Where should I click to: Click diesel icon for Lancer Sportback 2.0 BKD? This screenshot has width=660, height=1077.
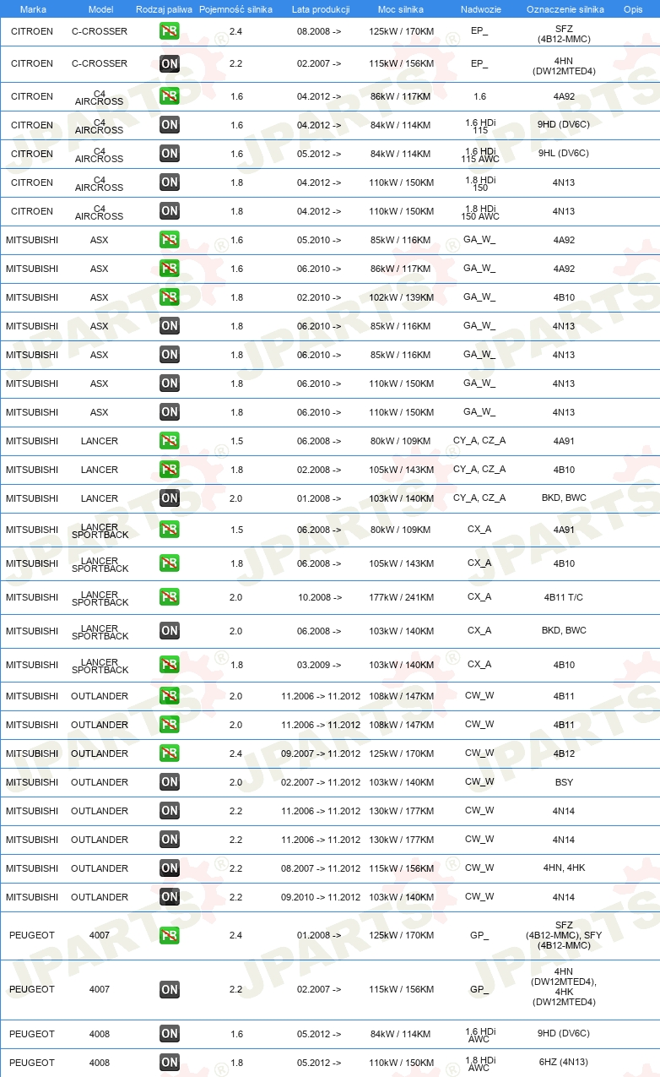coord(170,631)
